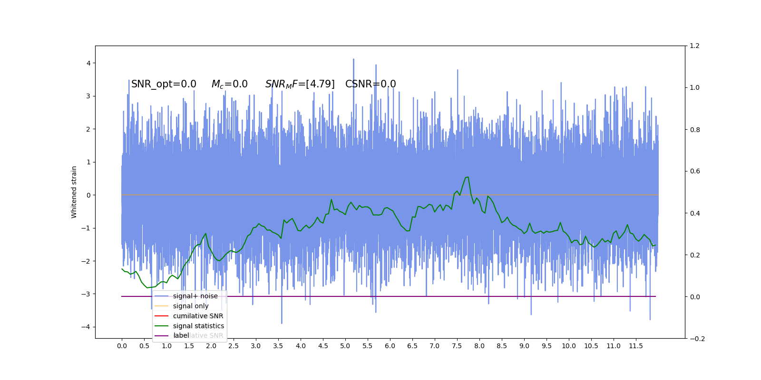Click the red line sample beside 'cumilative SNR'
The width and height of the screenshot is (761, 380).
[162, 316]
